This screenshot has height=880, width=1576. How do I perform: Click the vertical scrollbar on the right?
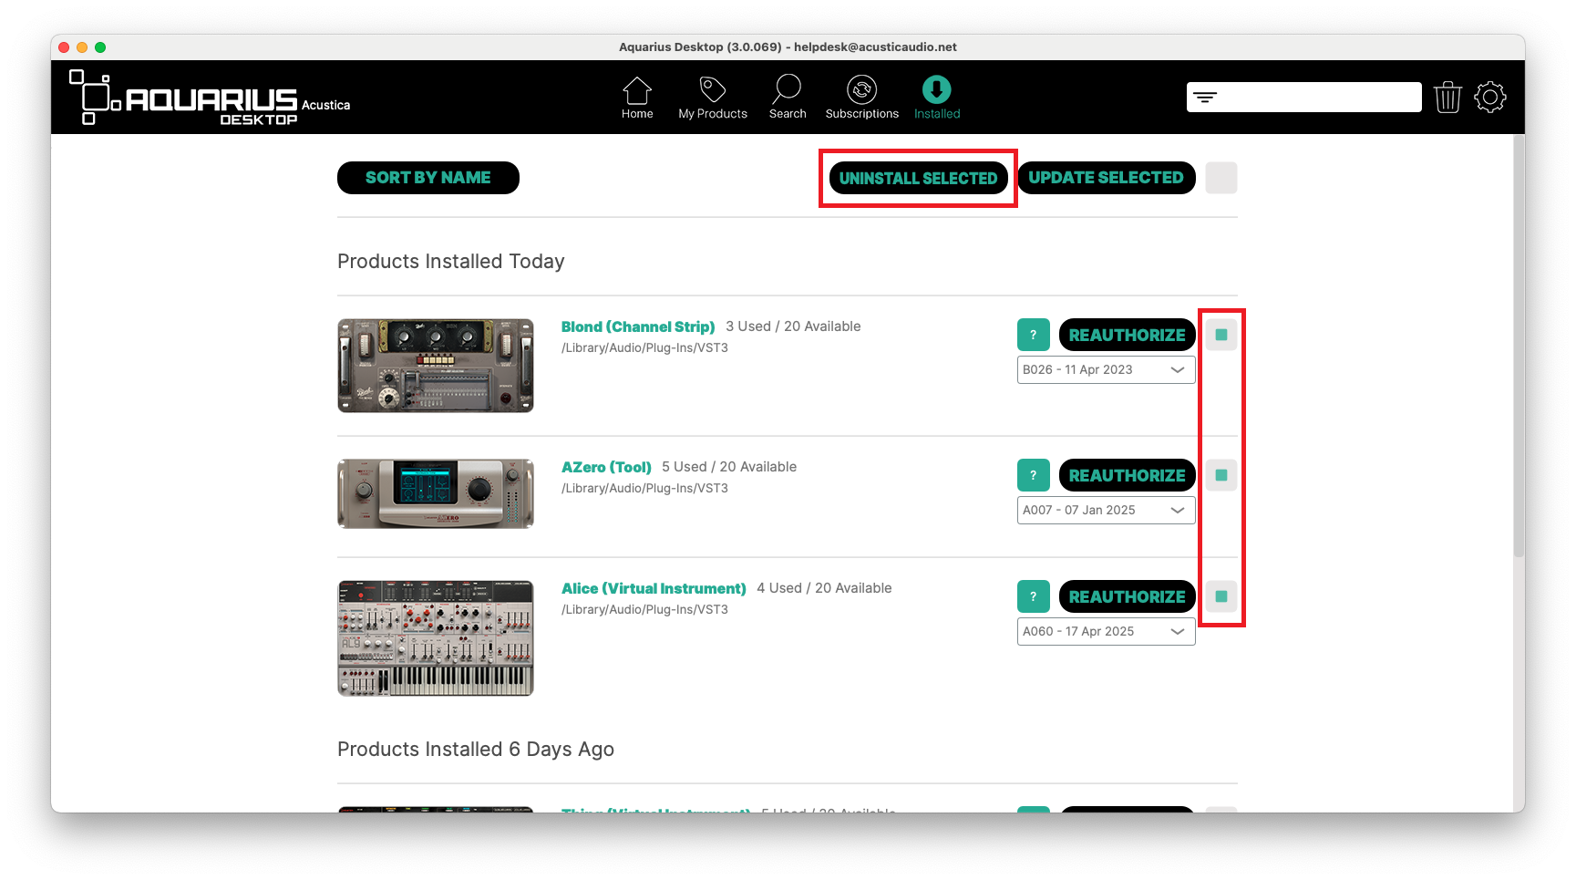pos(1519,347)
